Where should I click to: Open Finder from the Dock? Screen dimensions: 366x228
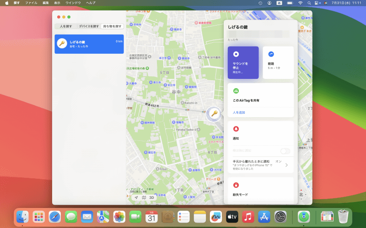coord(22,217)
